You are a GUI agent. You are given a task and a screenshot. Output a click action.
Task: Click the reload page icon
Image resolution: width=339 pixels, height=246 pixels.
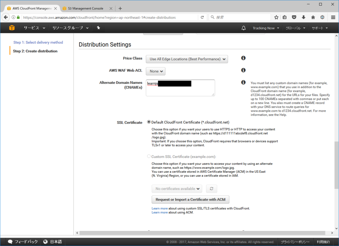(x=202, y=17)
